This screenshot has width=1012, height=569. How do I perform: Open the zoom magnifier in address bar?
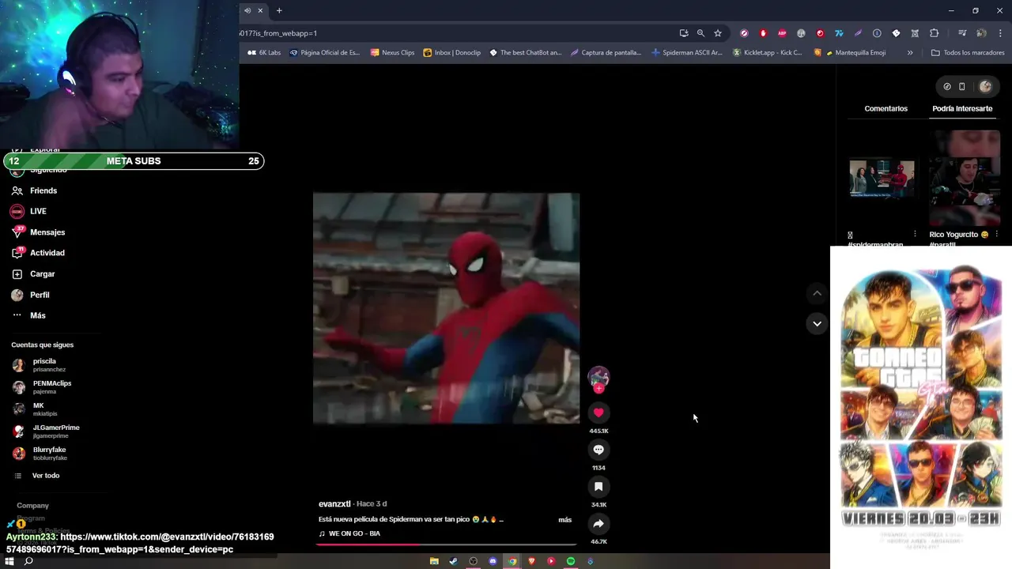700,33
